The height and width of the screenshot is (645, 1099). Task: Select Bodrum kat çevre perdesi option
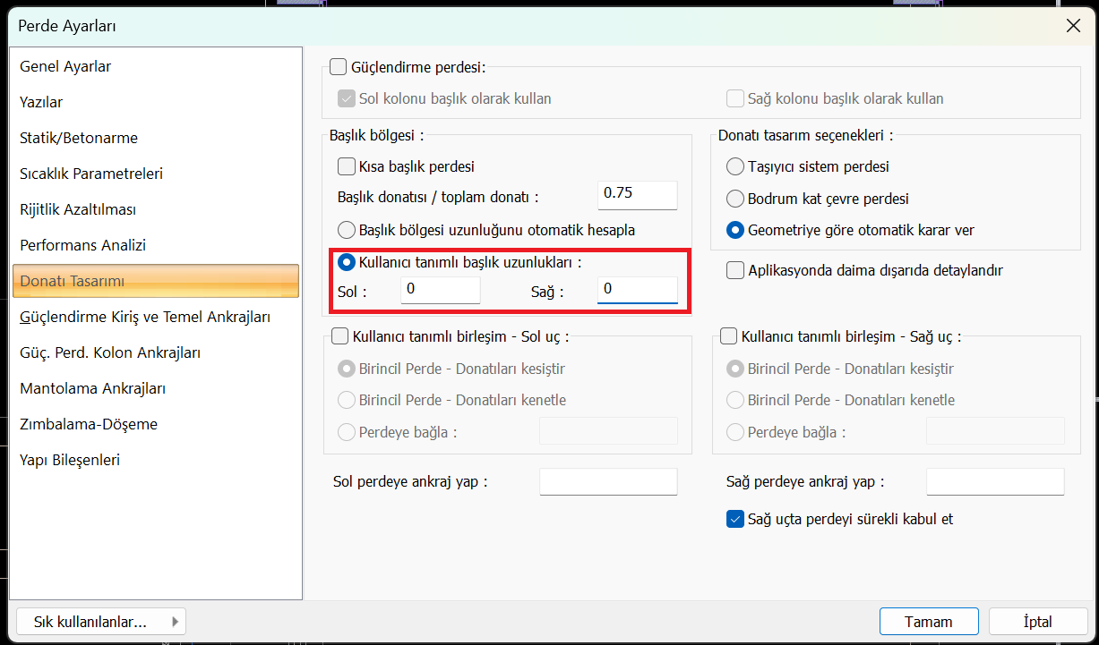(735, 199)
